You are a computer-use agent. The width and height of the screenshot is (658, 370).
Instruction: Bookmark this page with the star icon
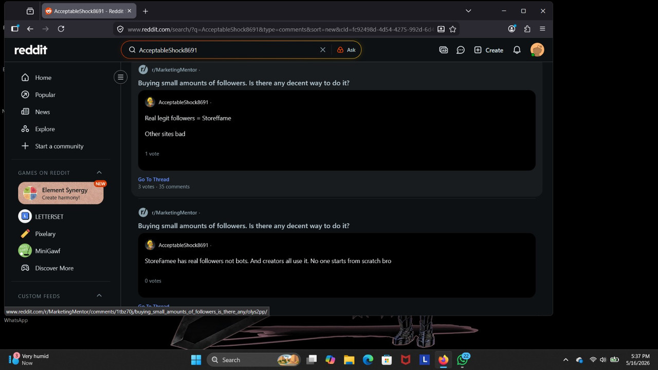coord(453,29)
